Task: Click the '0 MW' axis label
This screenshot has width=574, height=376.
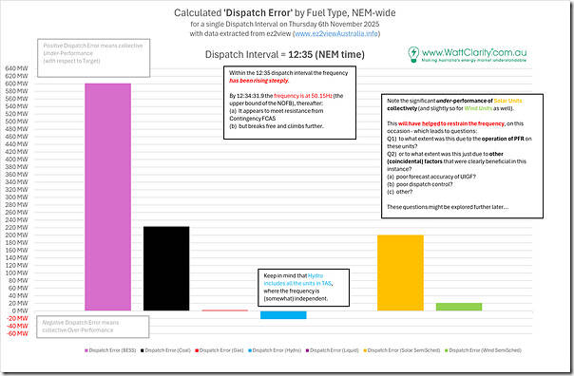Action: point(20,310)
